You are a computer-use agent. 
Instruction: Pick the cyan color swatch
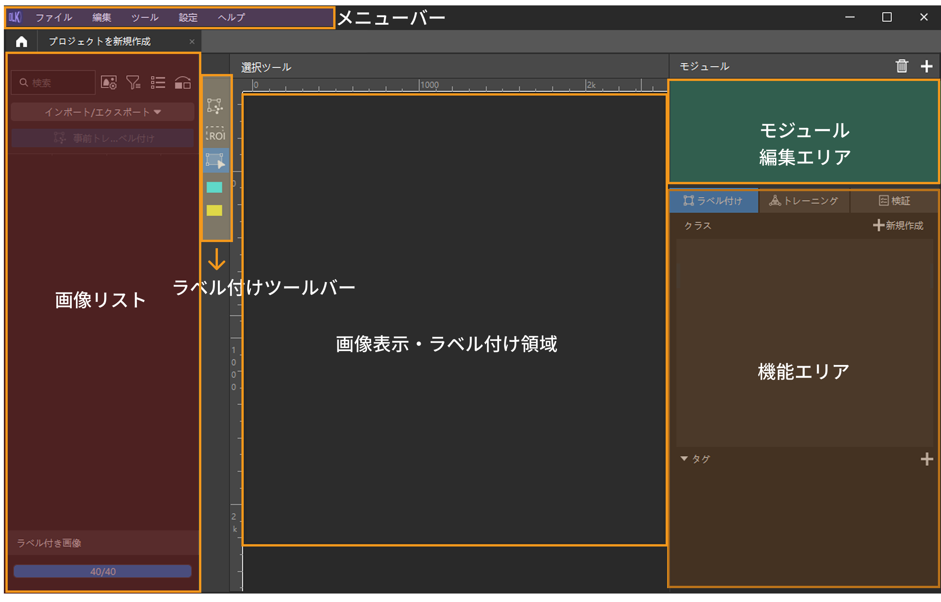214,187
